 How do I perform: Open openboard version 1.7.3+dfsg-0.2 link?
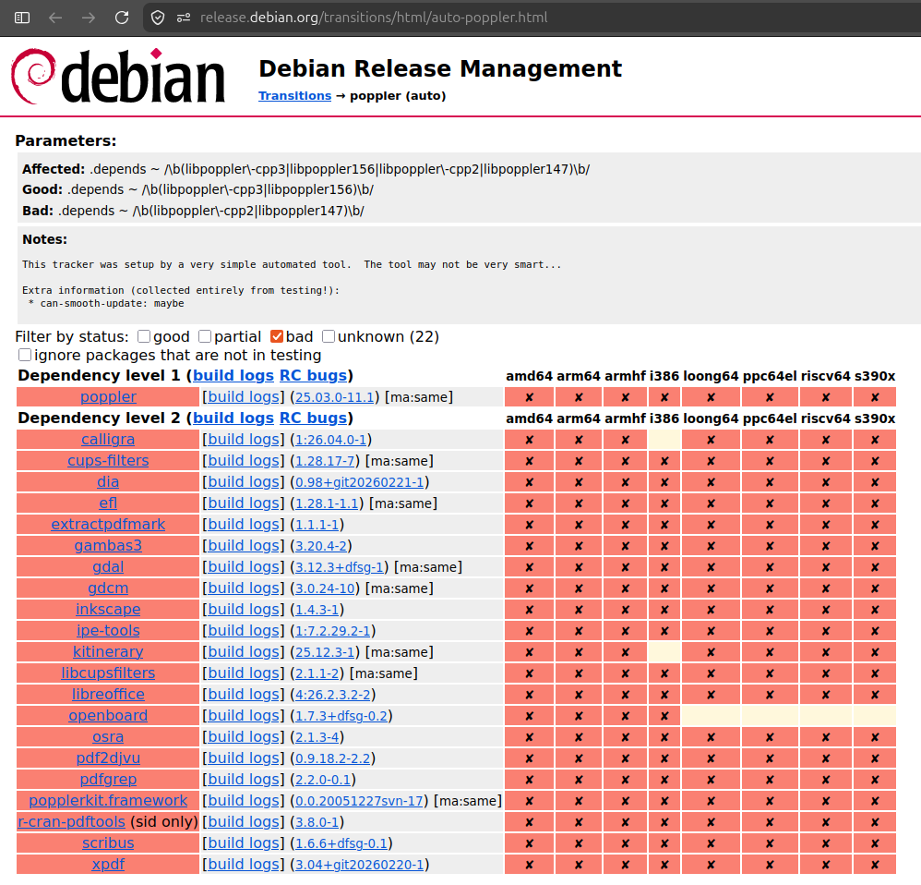(x=341, y=716)
